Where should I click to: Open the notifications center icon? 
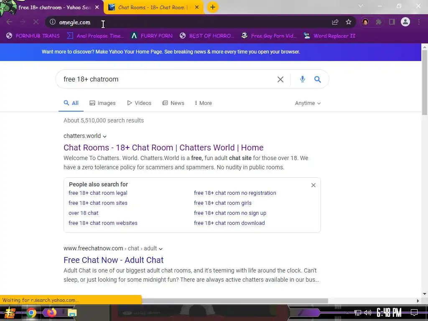pos(414,313)
